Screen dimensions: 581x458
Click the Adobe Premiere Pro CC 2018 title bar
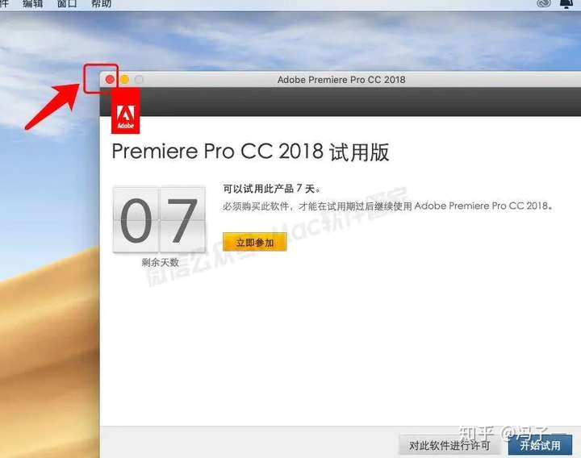[x=341, y=79]
